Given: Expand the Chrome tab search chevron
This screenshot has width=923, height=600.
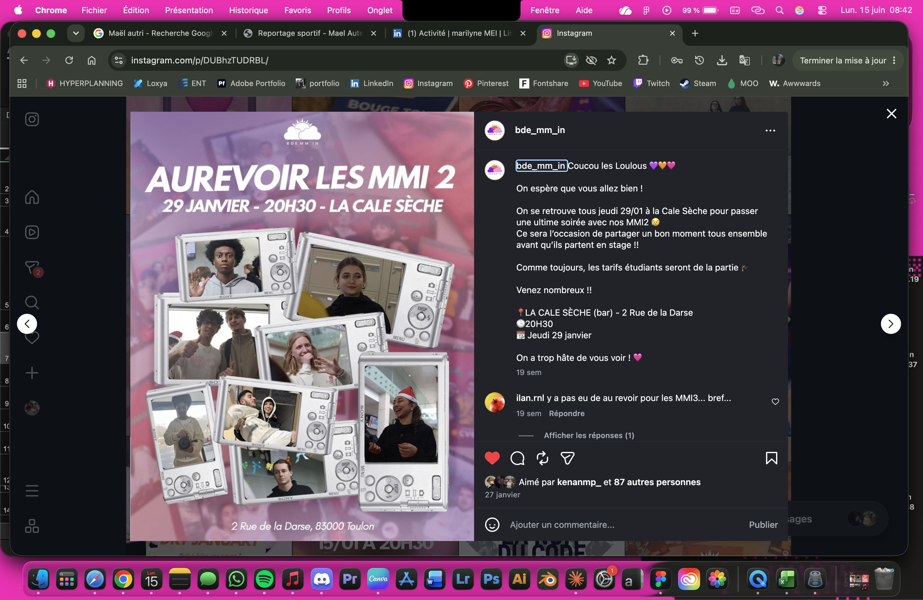Looking at the screenshot, I should pyautogui.click(x=76, y=33).
